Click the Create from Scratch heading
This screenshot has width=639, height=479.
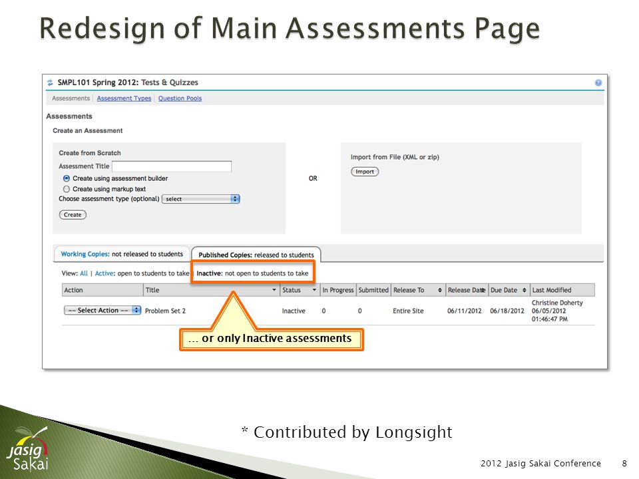pyautogui.click(x=90, y=153)
